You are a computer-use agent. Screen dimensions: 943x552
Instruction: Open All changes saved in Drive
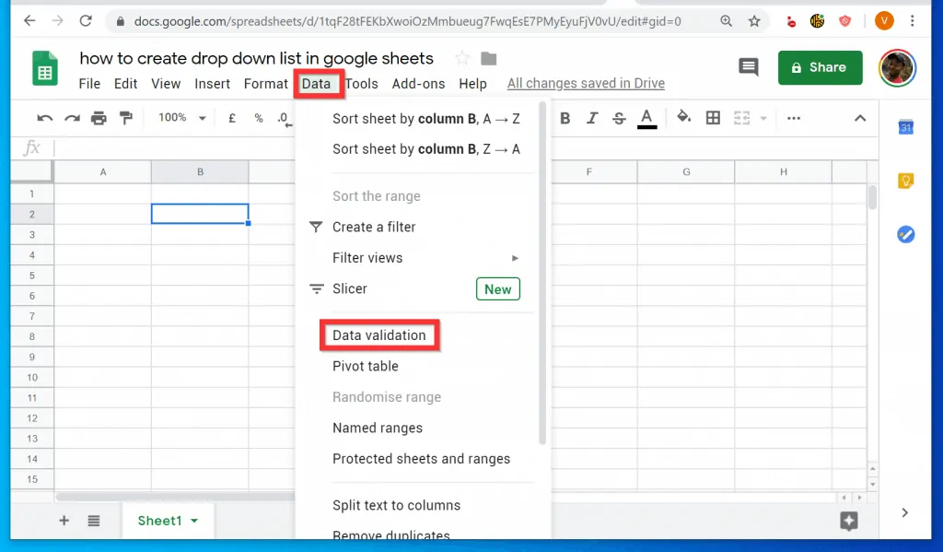(586, 83)
